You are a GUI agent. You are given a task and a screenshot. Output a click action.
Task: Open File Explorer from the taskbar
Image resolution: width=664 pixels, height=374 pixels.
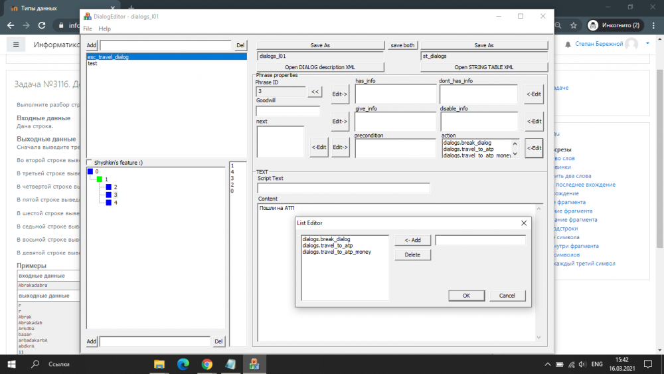[159, 364]
